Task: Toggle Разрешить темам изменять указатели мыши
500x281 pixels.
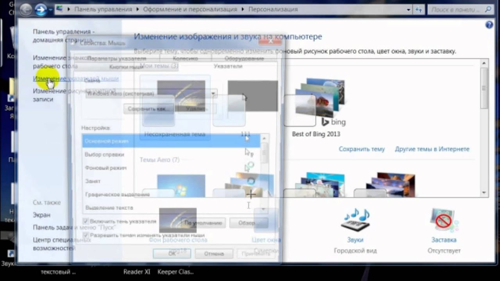Action: click(86, 235)
